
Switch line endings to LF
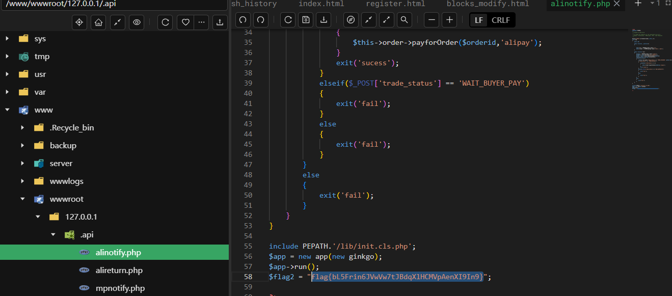479,20
